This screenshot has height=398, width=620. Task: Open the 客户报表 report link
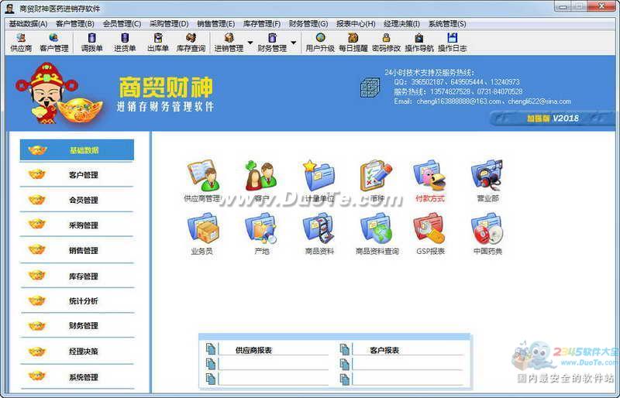(384, 350)
